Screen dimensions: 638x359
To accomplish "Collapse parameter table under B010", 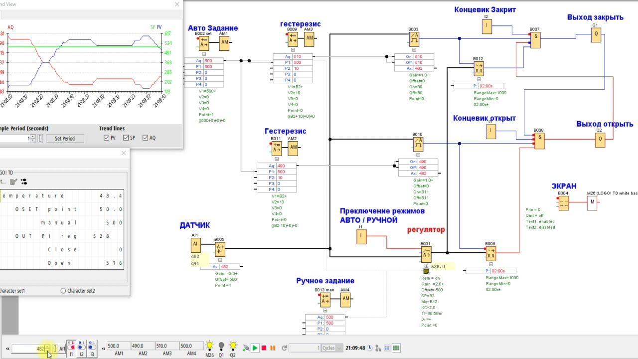I will pos(418,155).
